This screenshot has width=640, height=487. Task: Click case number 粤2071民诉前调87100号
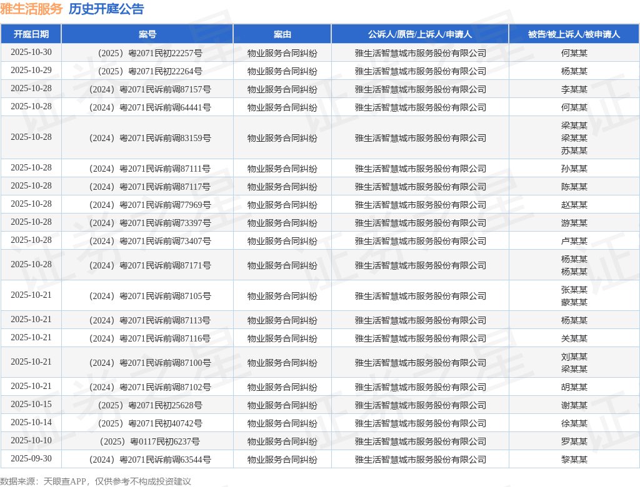point(165,363)
